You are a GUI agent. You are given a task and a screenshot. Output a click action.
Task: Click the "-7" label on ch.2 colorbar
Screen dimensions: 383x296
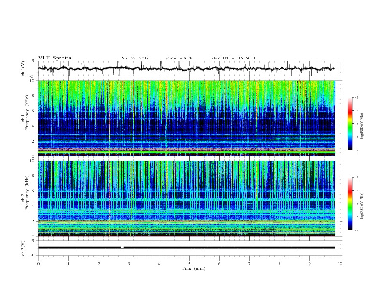(357, 230)
